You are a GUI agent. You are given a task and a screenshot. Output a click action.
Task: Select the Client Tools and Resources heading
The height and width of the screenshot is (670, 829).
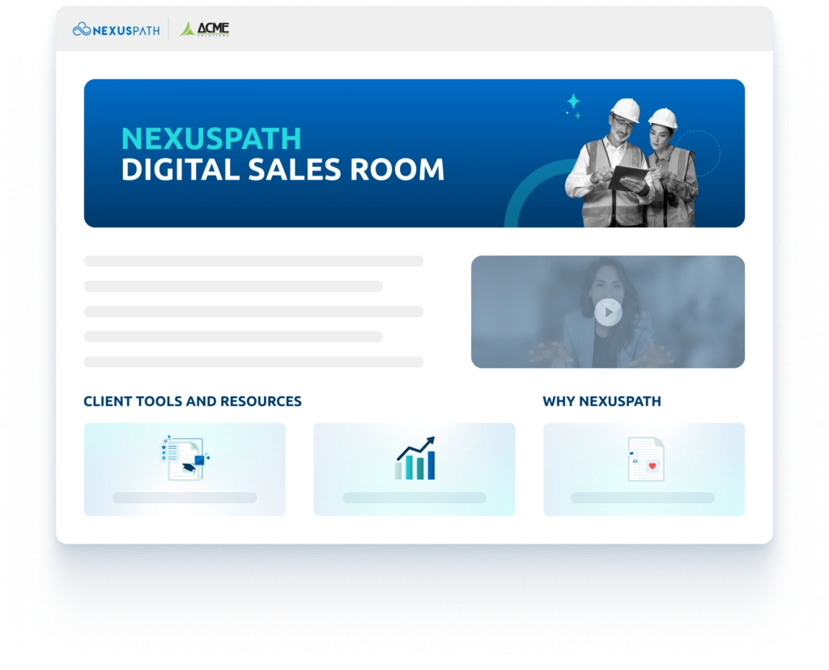[193, 401]
